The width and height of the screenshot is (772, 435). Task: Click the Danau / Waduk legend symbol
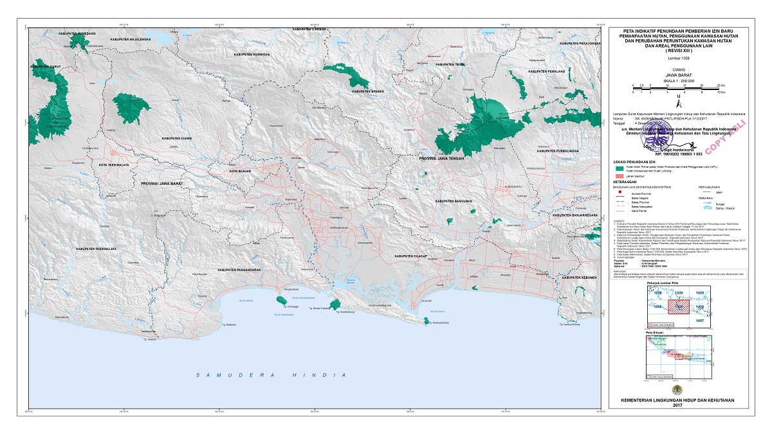coord(708,208)
